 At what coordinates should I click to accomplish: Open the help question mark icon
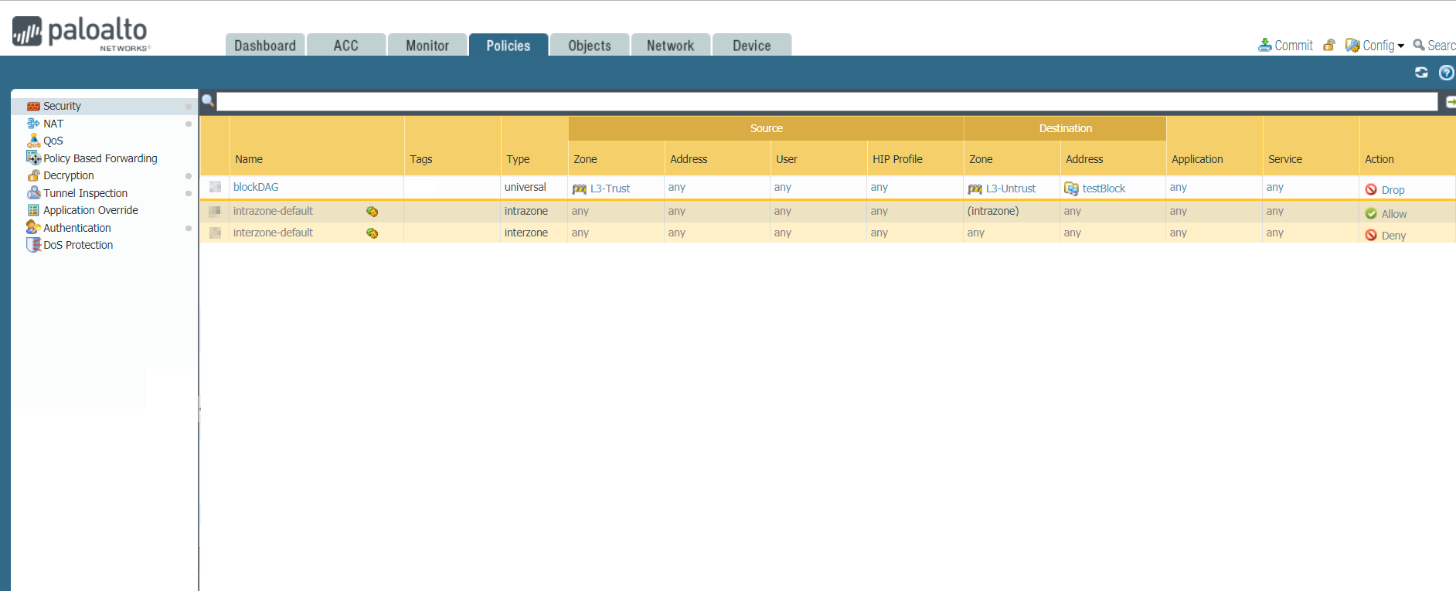[1446, 73]
